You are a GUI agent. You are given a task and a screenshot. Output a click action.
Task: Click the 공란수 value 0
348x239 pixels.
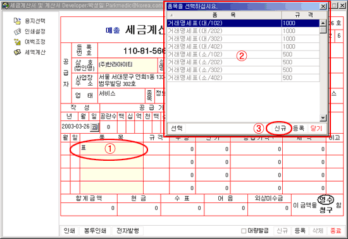point(108,127)
